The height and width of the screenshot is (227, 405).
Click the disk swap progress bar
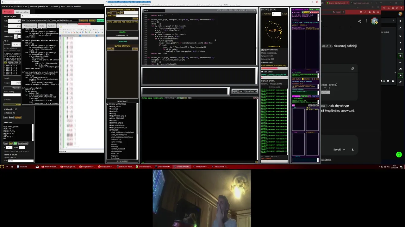(x=274, y=77)
